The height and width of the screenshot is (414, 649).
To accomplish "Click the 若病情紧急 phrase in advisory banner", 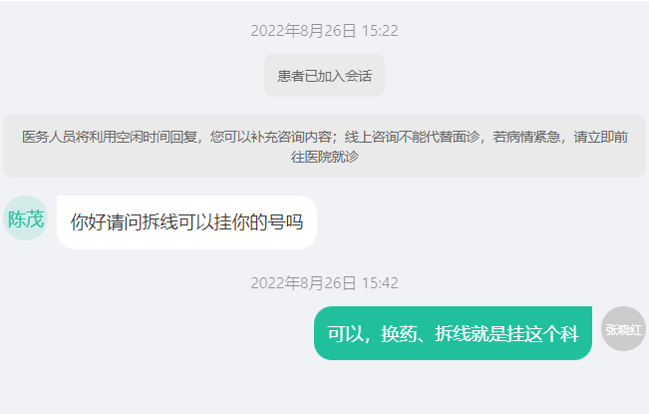I will [526, 137].
